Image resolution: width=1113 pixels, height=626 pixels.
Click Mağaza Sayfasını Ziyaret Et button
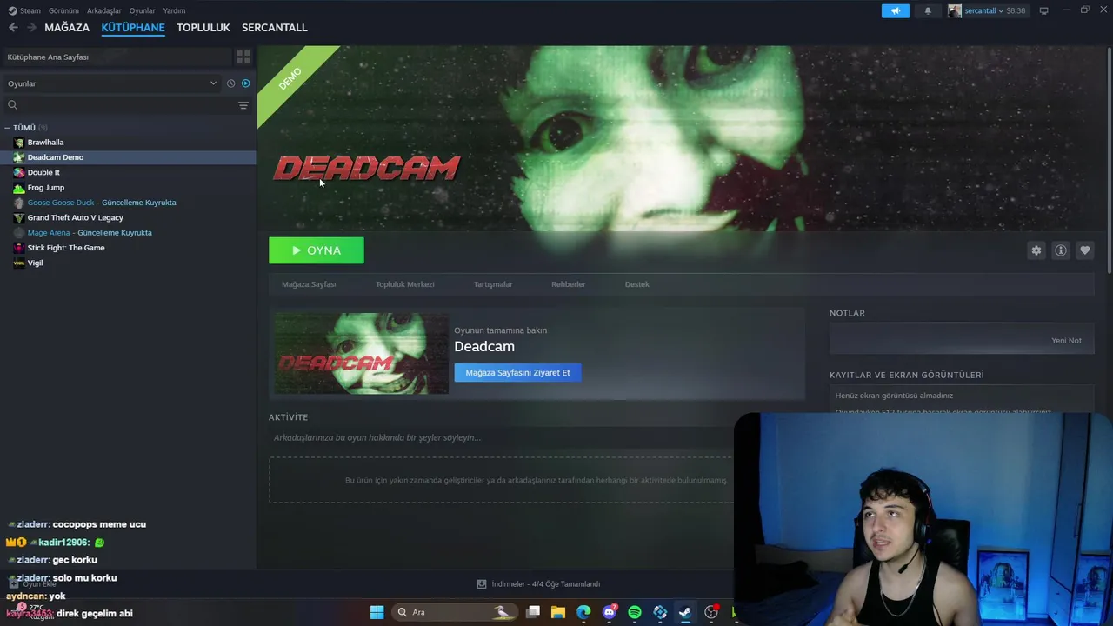click(x=517, y=373)
